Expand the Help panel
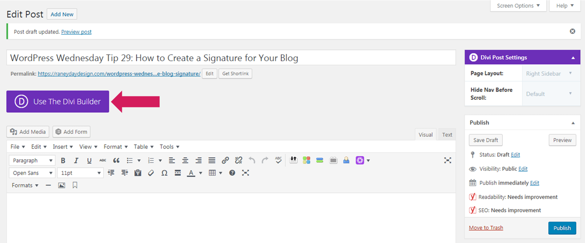This screenshot has width=585, height=243. coord(564,6)
